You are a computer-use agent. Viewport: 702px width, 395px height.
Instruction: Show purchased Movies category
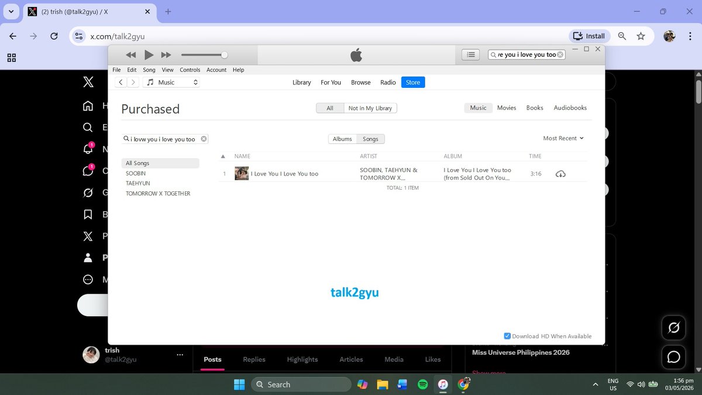pos(507,108)
